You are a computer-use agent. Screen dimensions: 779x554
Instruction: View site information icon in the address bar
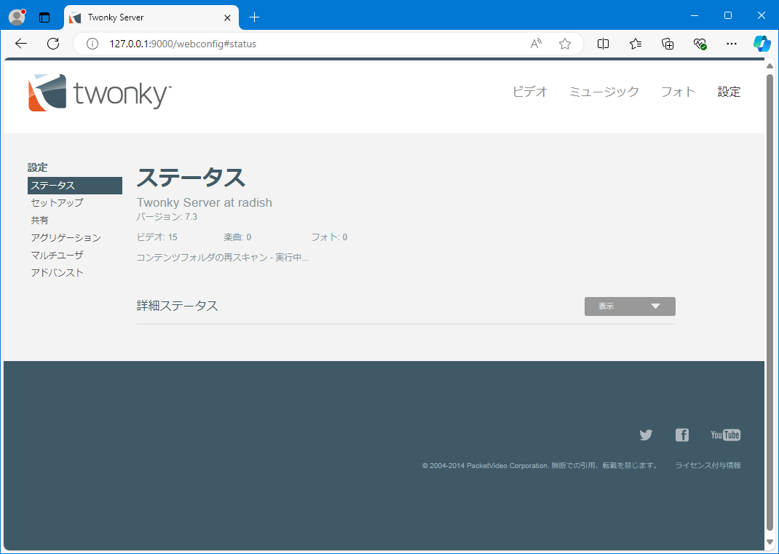(92, 44)
